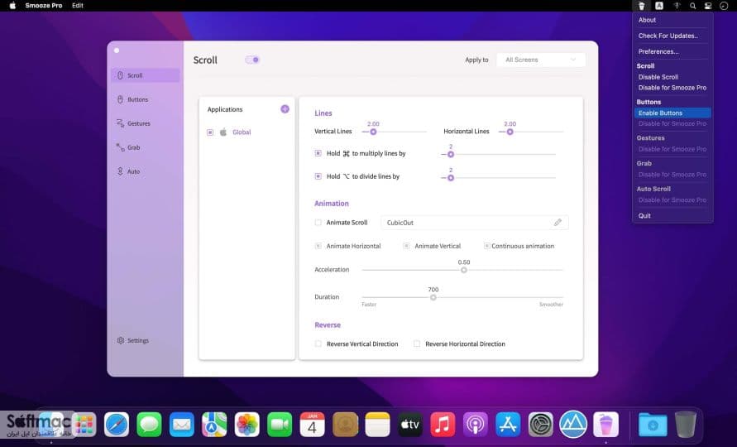Open the Apple menu logo
This screenshot has height=447, width=737.
point(12,6)
